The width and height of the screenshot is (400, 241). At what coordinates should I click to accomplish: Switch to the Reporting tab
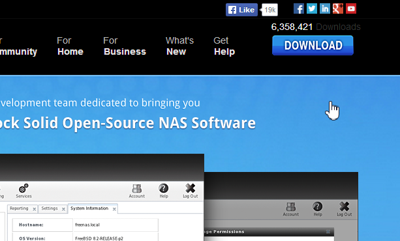click(x=19, y=208)
